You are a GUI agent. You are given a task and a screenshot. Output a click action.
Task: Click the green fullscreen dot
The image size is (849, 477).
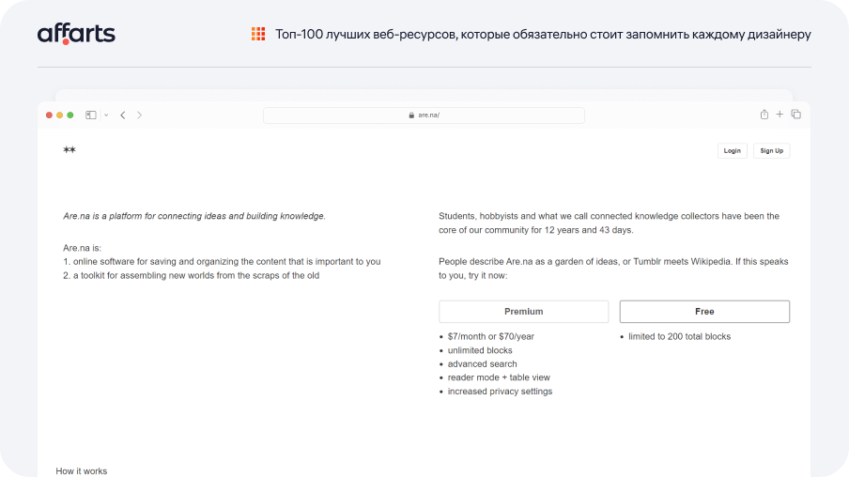(x=69, y=115)
